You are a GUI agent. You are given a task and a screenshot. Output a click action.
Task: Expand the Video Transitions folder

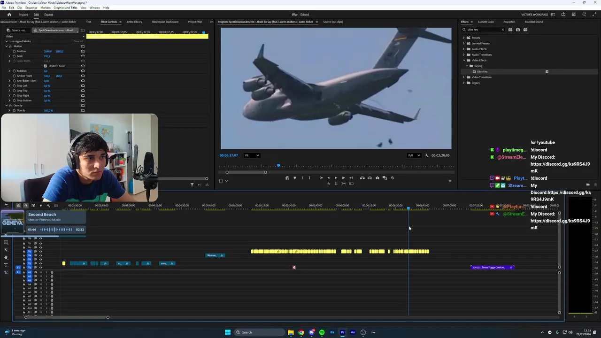click(x=464, y=77)
